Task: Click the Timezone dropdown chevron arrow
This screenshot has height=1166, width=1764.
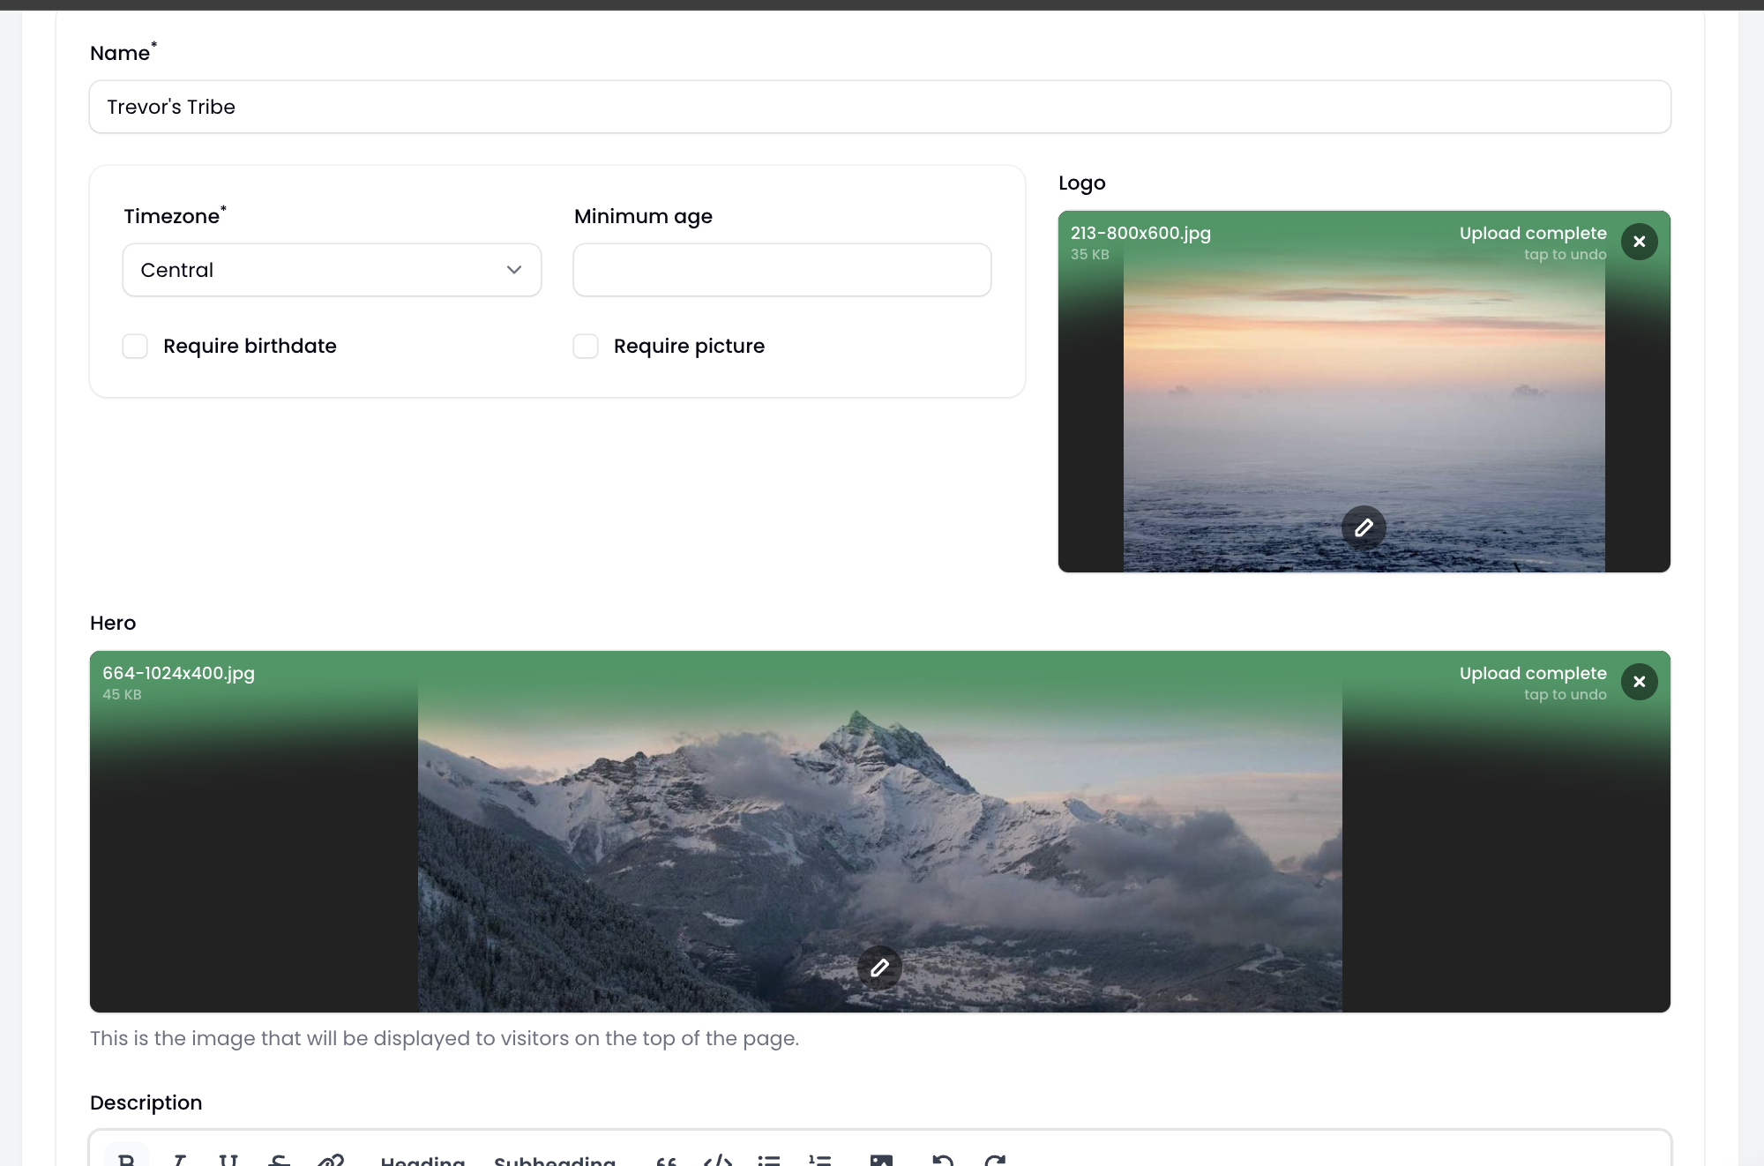Action: 514,270
